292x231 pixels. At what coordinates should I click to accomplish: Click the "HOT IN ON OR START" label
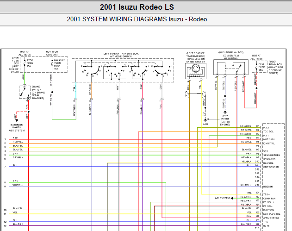pyautogui.click(x=52, y=53)
